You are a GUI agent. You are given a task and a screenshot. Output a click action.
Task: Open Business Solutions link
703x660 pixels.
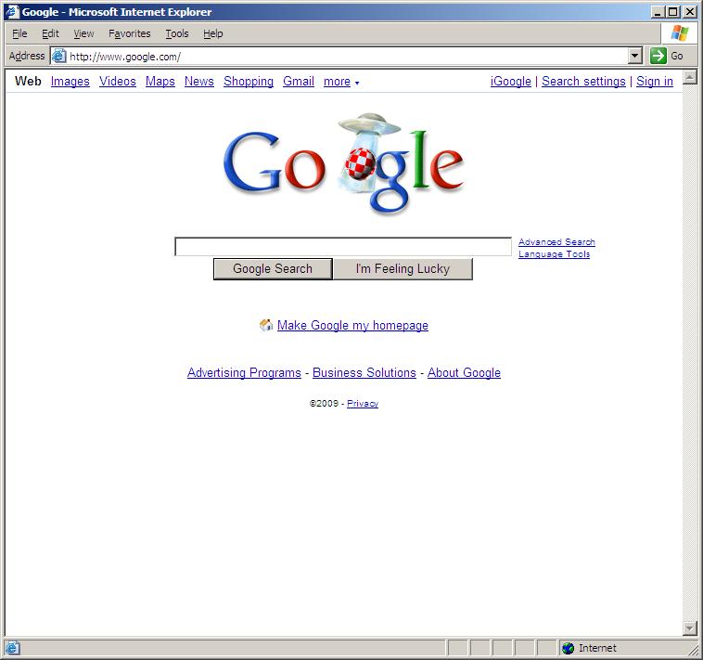point(364,372)
